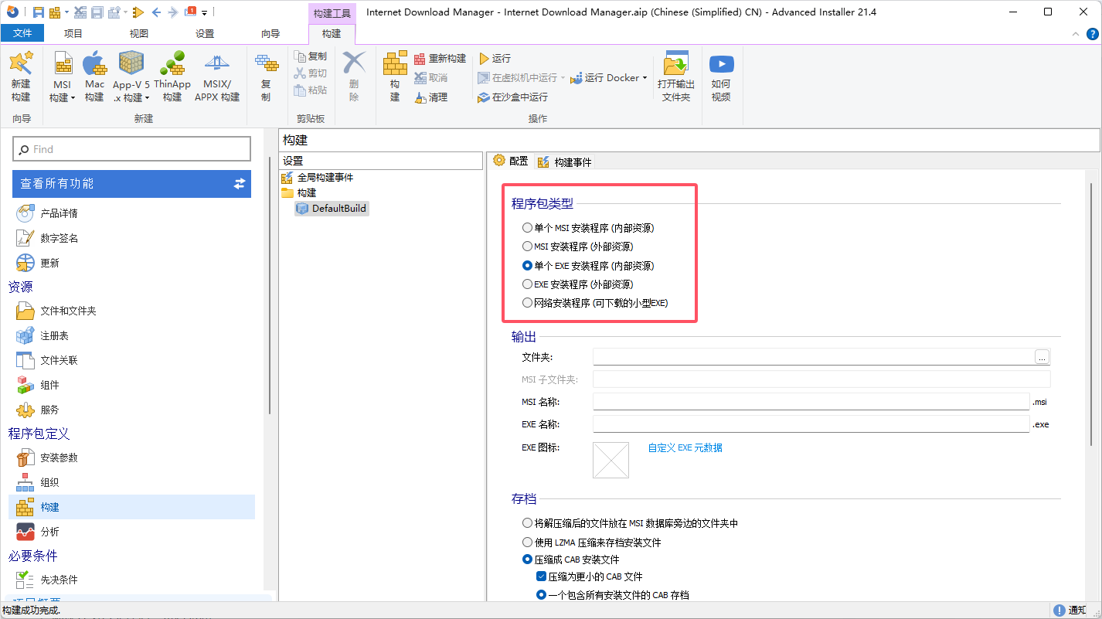Click the output folder browse (...) button

click(x=1042, y=356)
